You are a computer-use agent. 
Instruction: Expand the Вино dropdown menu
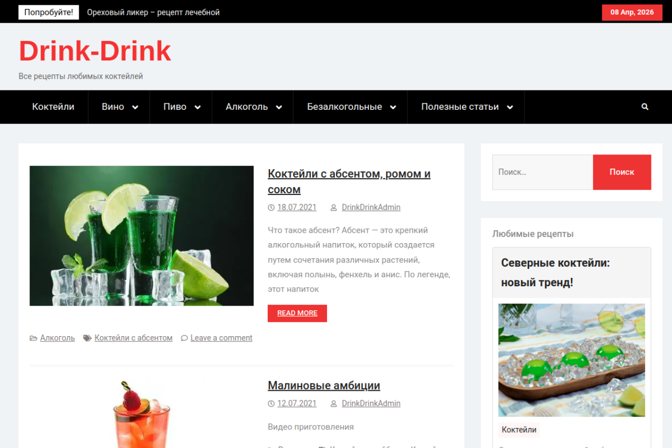(x=135, y=107)
